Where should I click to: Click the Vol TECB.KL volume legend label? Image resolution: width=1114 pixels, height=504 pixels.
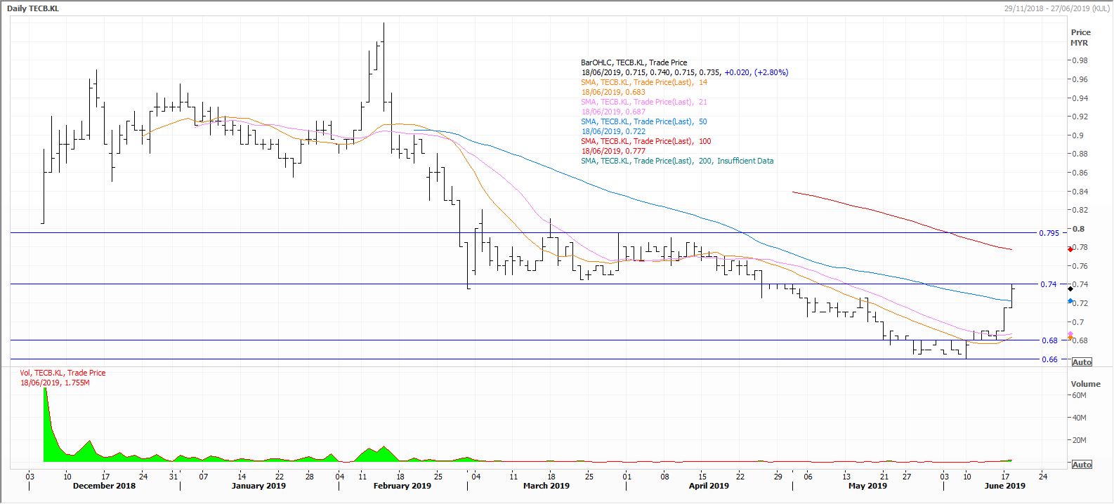pyautogui.click(x=63, y=373)
